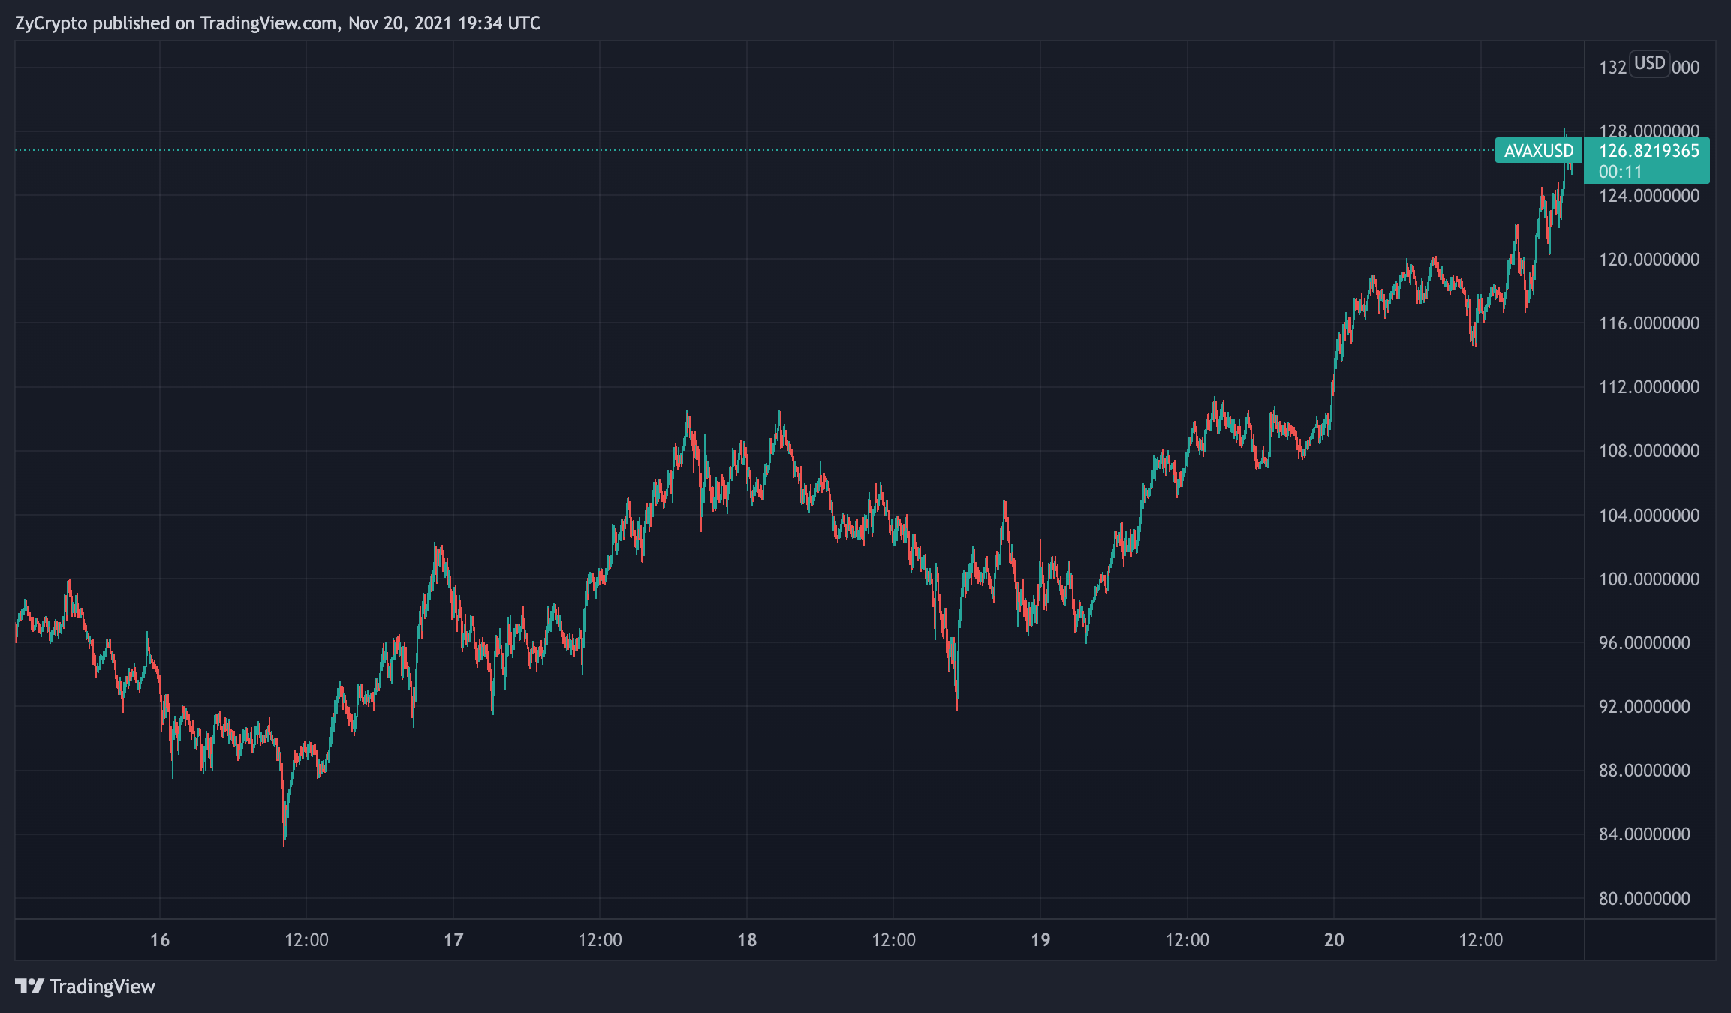Select the date 17 on time axis
This screenshot has height=1013, width=1731.
[x=453, y=940]
